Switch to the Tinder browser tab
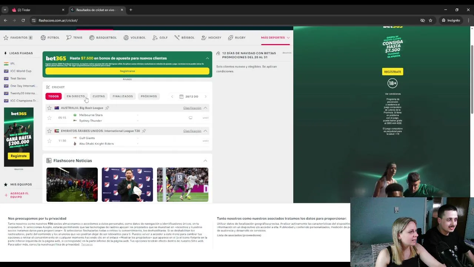 35,10
